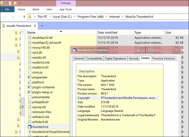Select the Copyright property row

[x=118, y=98]
